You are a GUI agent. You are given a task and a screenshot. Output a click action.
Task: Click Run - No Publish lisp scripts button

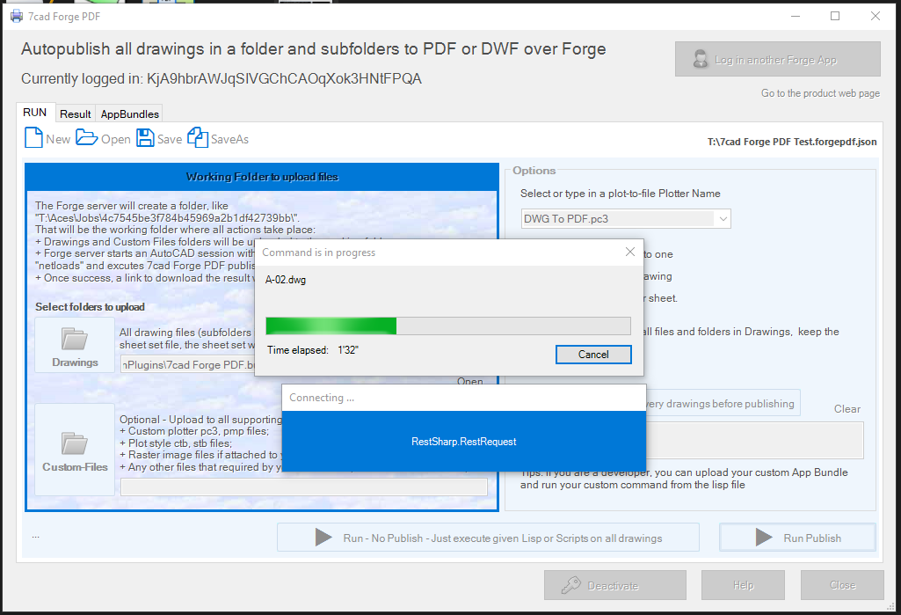(x=488, y=538)
